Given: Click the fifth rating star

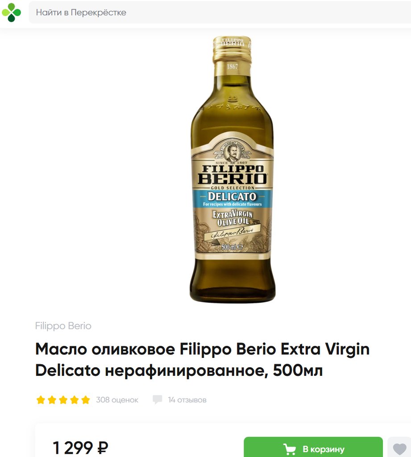Looking at the screenshot, I should point(85,400).
